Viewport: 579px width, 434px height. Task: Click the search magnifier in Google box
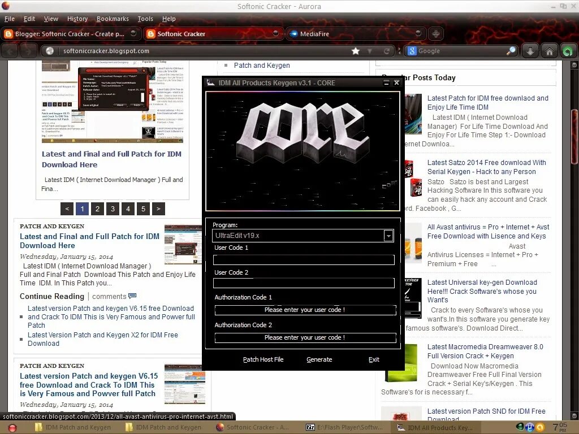tap(511, 51)
